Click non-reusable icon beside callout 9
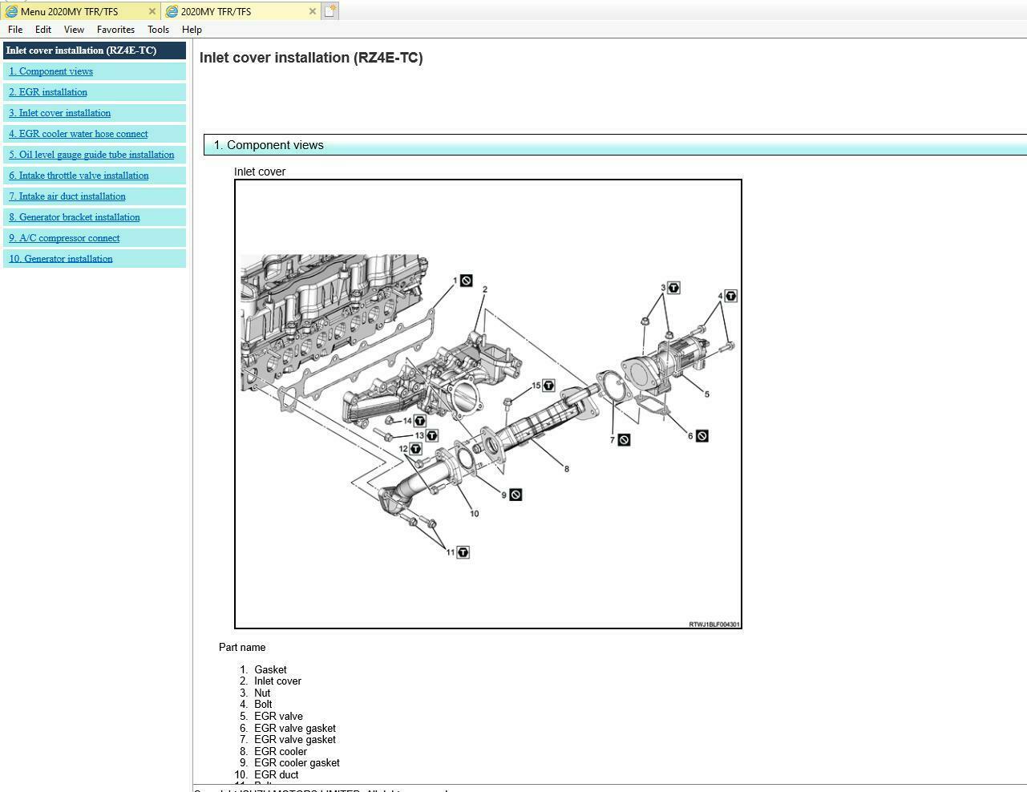 coord(516,495)
